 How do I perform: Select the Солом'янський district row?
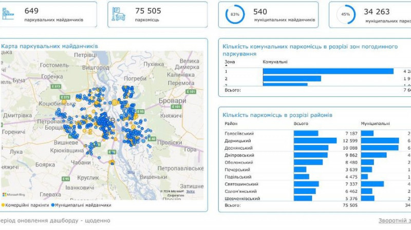tap(317, 191)
